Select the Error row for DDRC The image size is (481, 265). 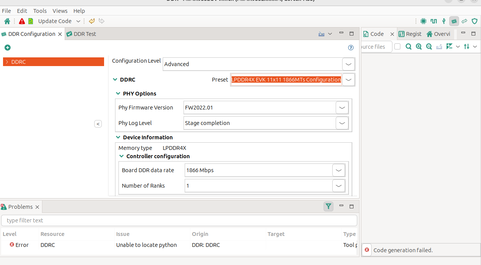tap(179, 245)
